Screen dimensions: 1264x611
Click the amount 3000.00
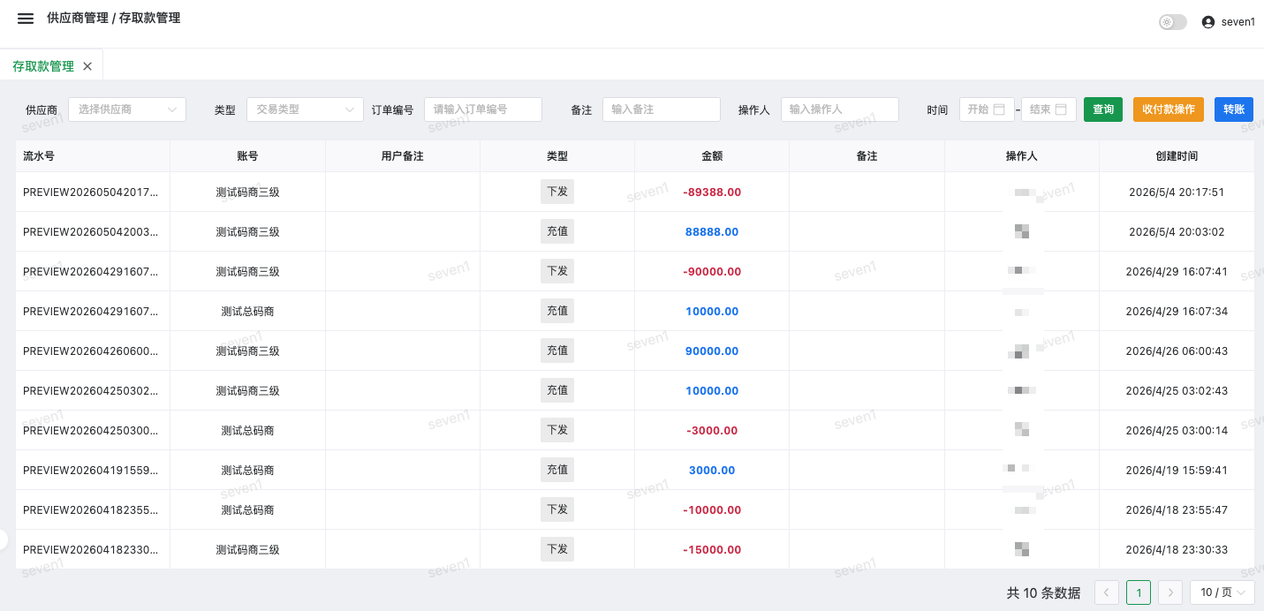(x=712, y=471)
